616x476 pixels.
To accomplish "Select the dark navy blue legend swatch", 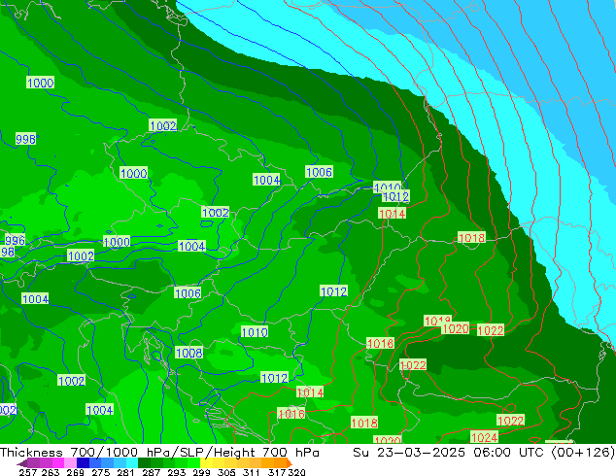I will pos(83,462).
